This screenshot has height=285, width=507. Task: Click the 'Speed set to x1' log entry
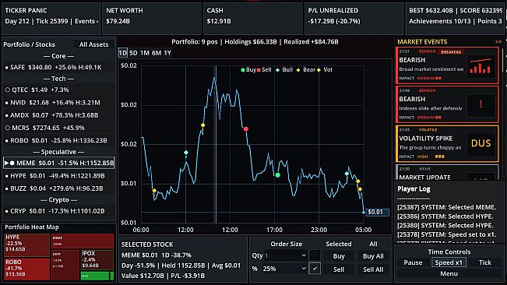(x=446, y=234)
